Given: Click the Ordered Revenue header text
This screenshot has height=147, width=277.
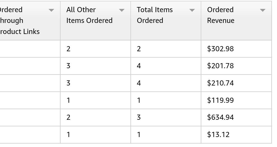Looking at the screenshot, I should [220, 15].
